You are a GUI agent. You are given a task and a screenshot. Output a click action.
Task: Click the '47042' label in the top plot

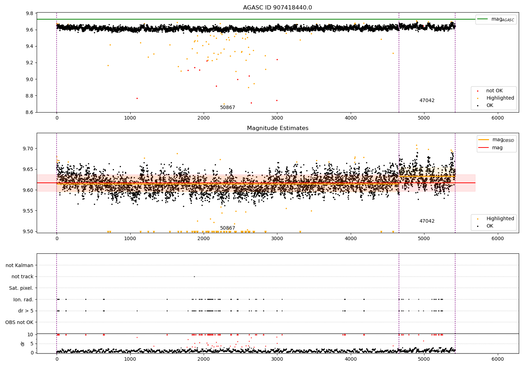tap(427, 101)
